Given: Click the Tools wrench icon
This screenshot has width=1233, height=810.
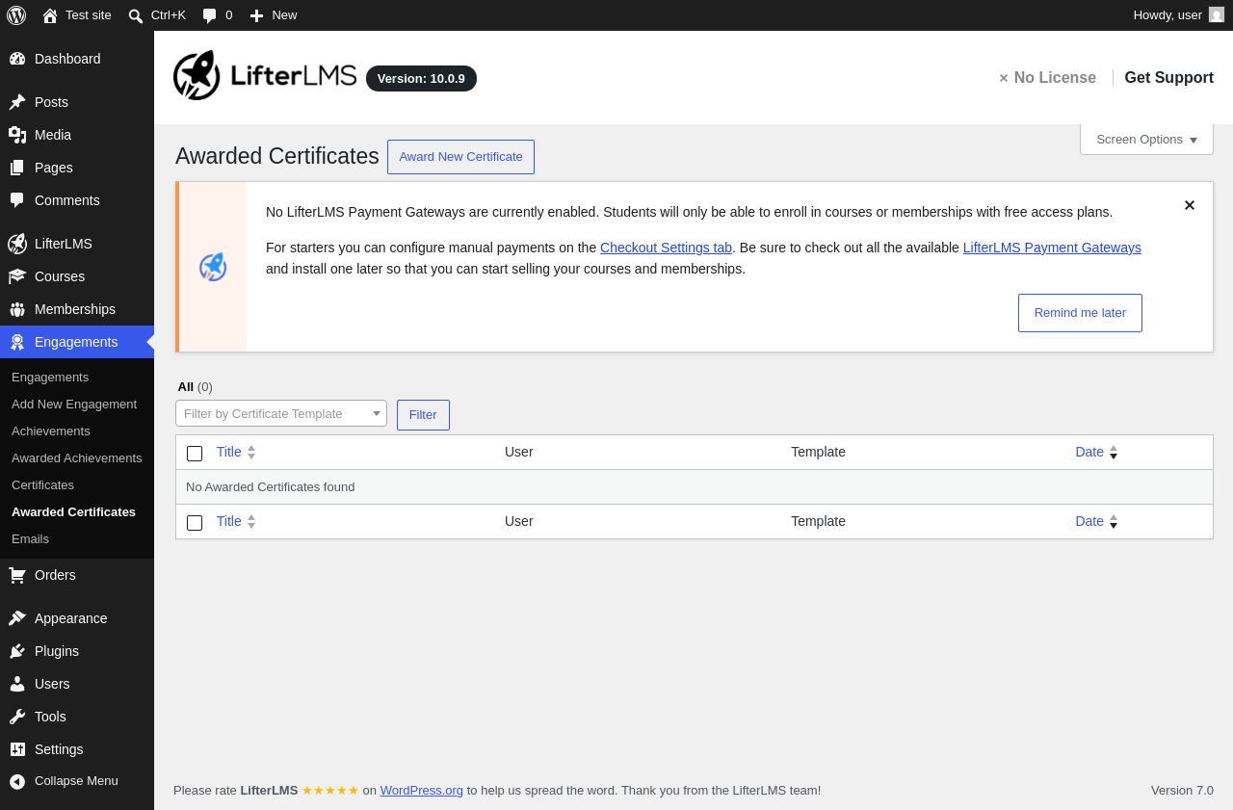Looking at the screenshot, I should click(x=17, y=717).
